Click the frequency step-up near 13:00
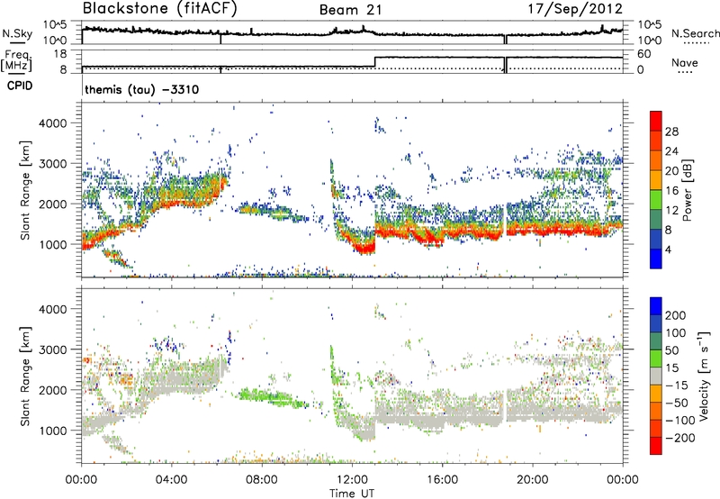This screenshot has width=720, height=499. click(x=375, y=62)
